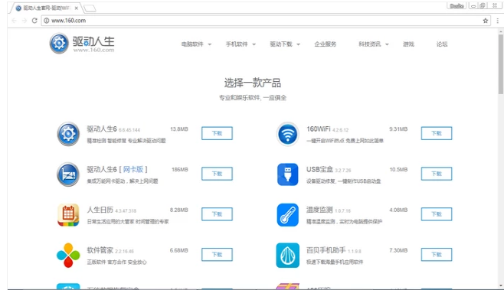Image resolution: width=504 pixels, height=290 pixels.
Task: Close the 驱动人生官网 browser tab
Action: click(76, 8)
